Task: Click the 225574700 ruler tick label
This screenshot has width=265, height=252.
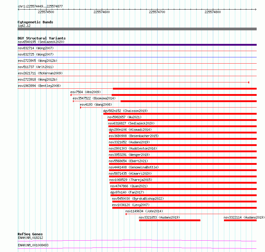Action: (157, 12)
